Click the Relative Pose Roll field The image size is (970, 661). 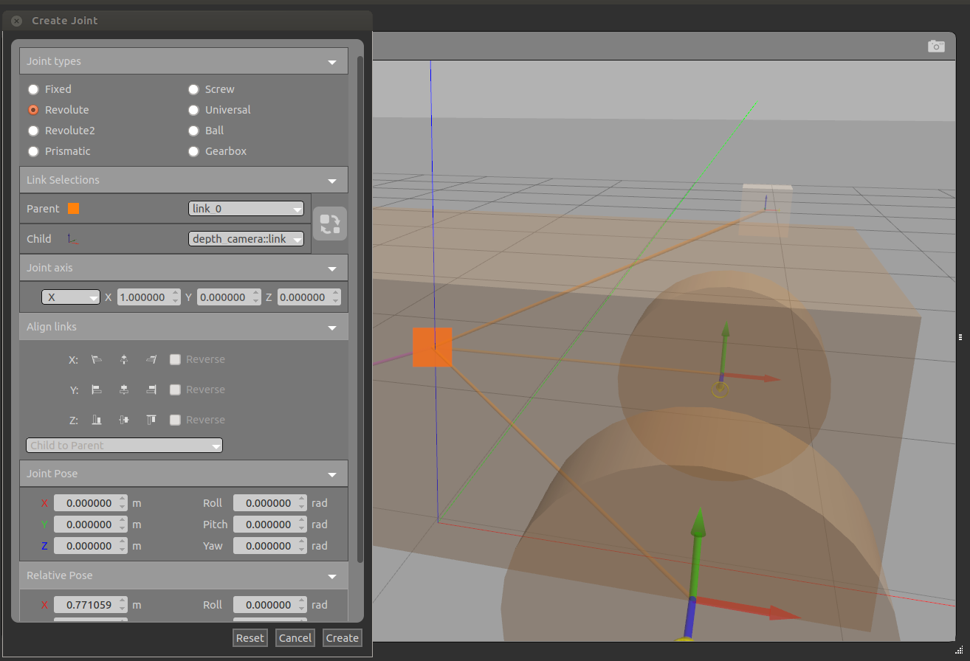[x=269, y=605]
